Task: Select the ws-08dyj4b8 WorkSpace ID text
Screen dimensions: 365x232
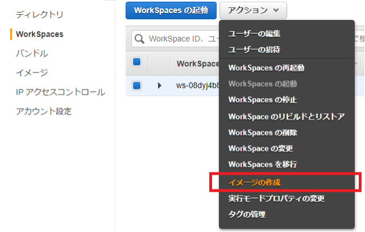Action: click(198, 86)
